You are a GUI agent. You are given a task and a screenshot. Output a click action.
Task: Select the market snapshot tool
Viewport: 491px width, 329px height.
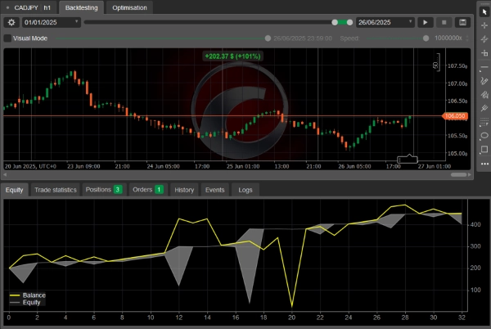pos(484,39)
